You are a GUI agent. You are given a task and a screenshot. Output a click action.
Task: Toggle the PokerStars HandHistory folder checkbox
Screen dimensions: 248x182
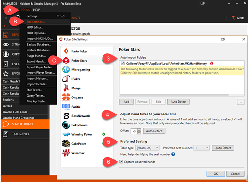(x=123, y=63)
